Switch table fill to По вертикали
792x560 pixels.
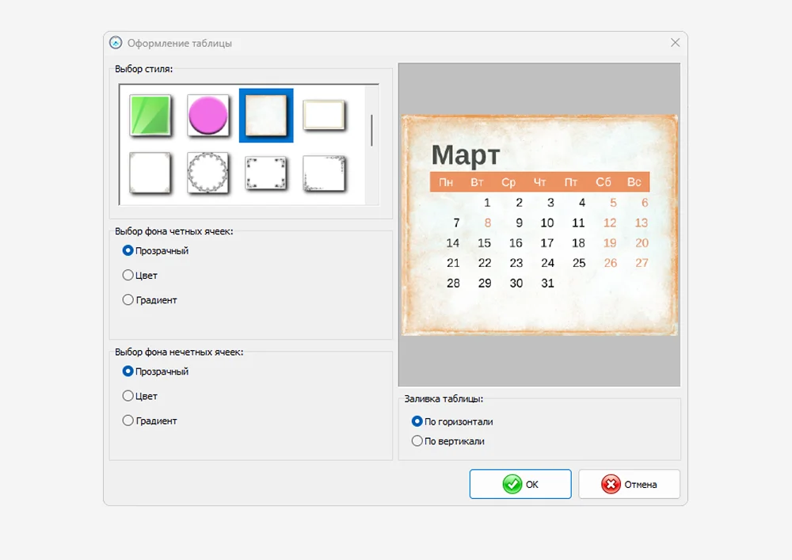417,441
